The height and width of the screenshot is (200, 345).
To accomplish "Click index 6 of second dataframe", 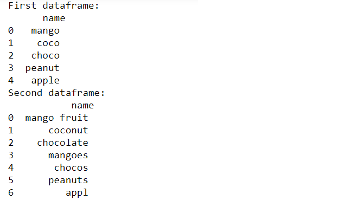I will click(11, 192).
